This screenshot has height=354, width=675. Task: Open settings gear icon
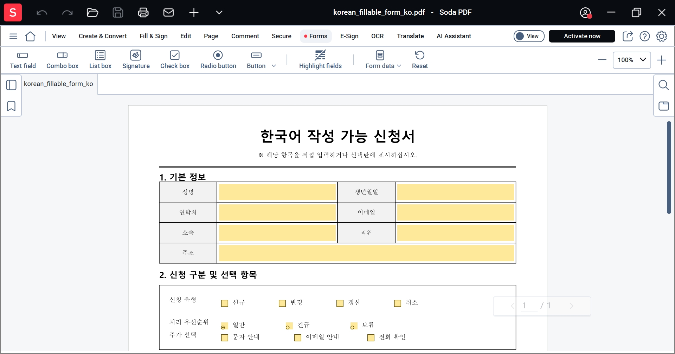(662, 36)
